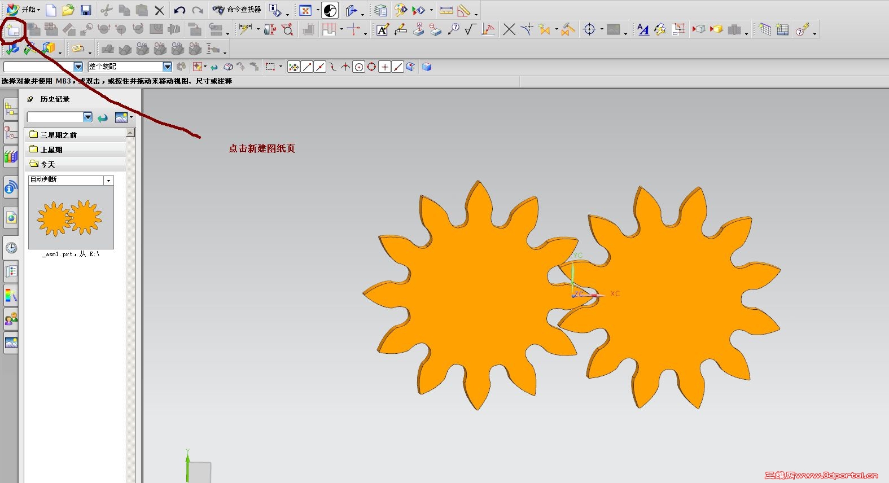This screenshot has height=483, width=889.
Task: Open the Reuse Library books tab
Action: pos(11,157)
